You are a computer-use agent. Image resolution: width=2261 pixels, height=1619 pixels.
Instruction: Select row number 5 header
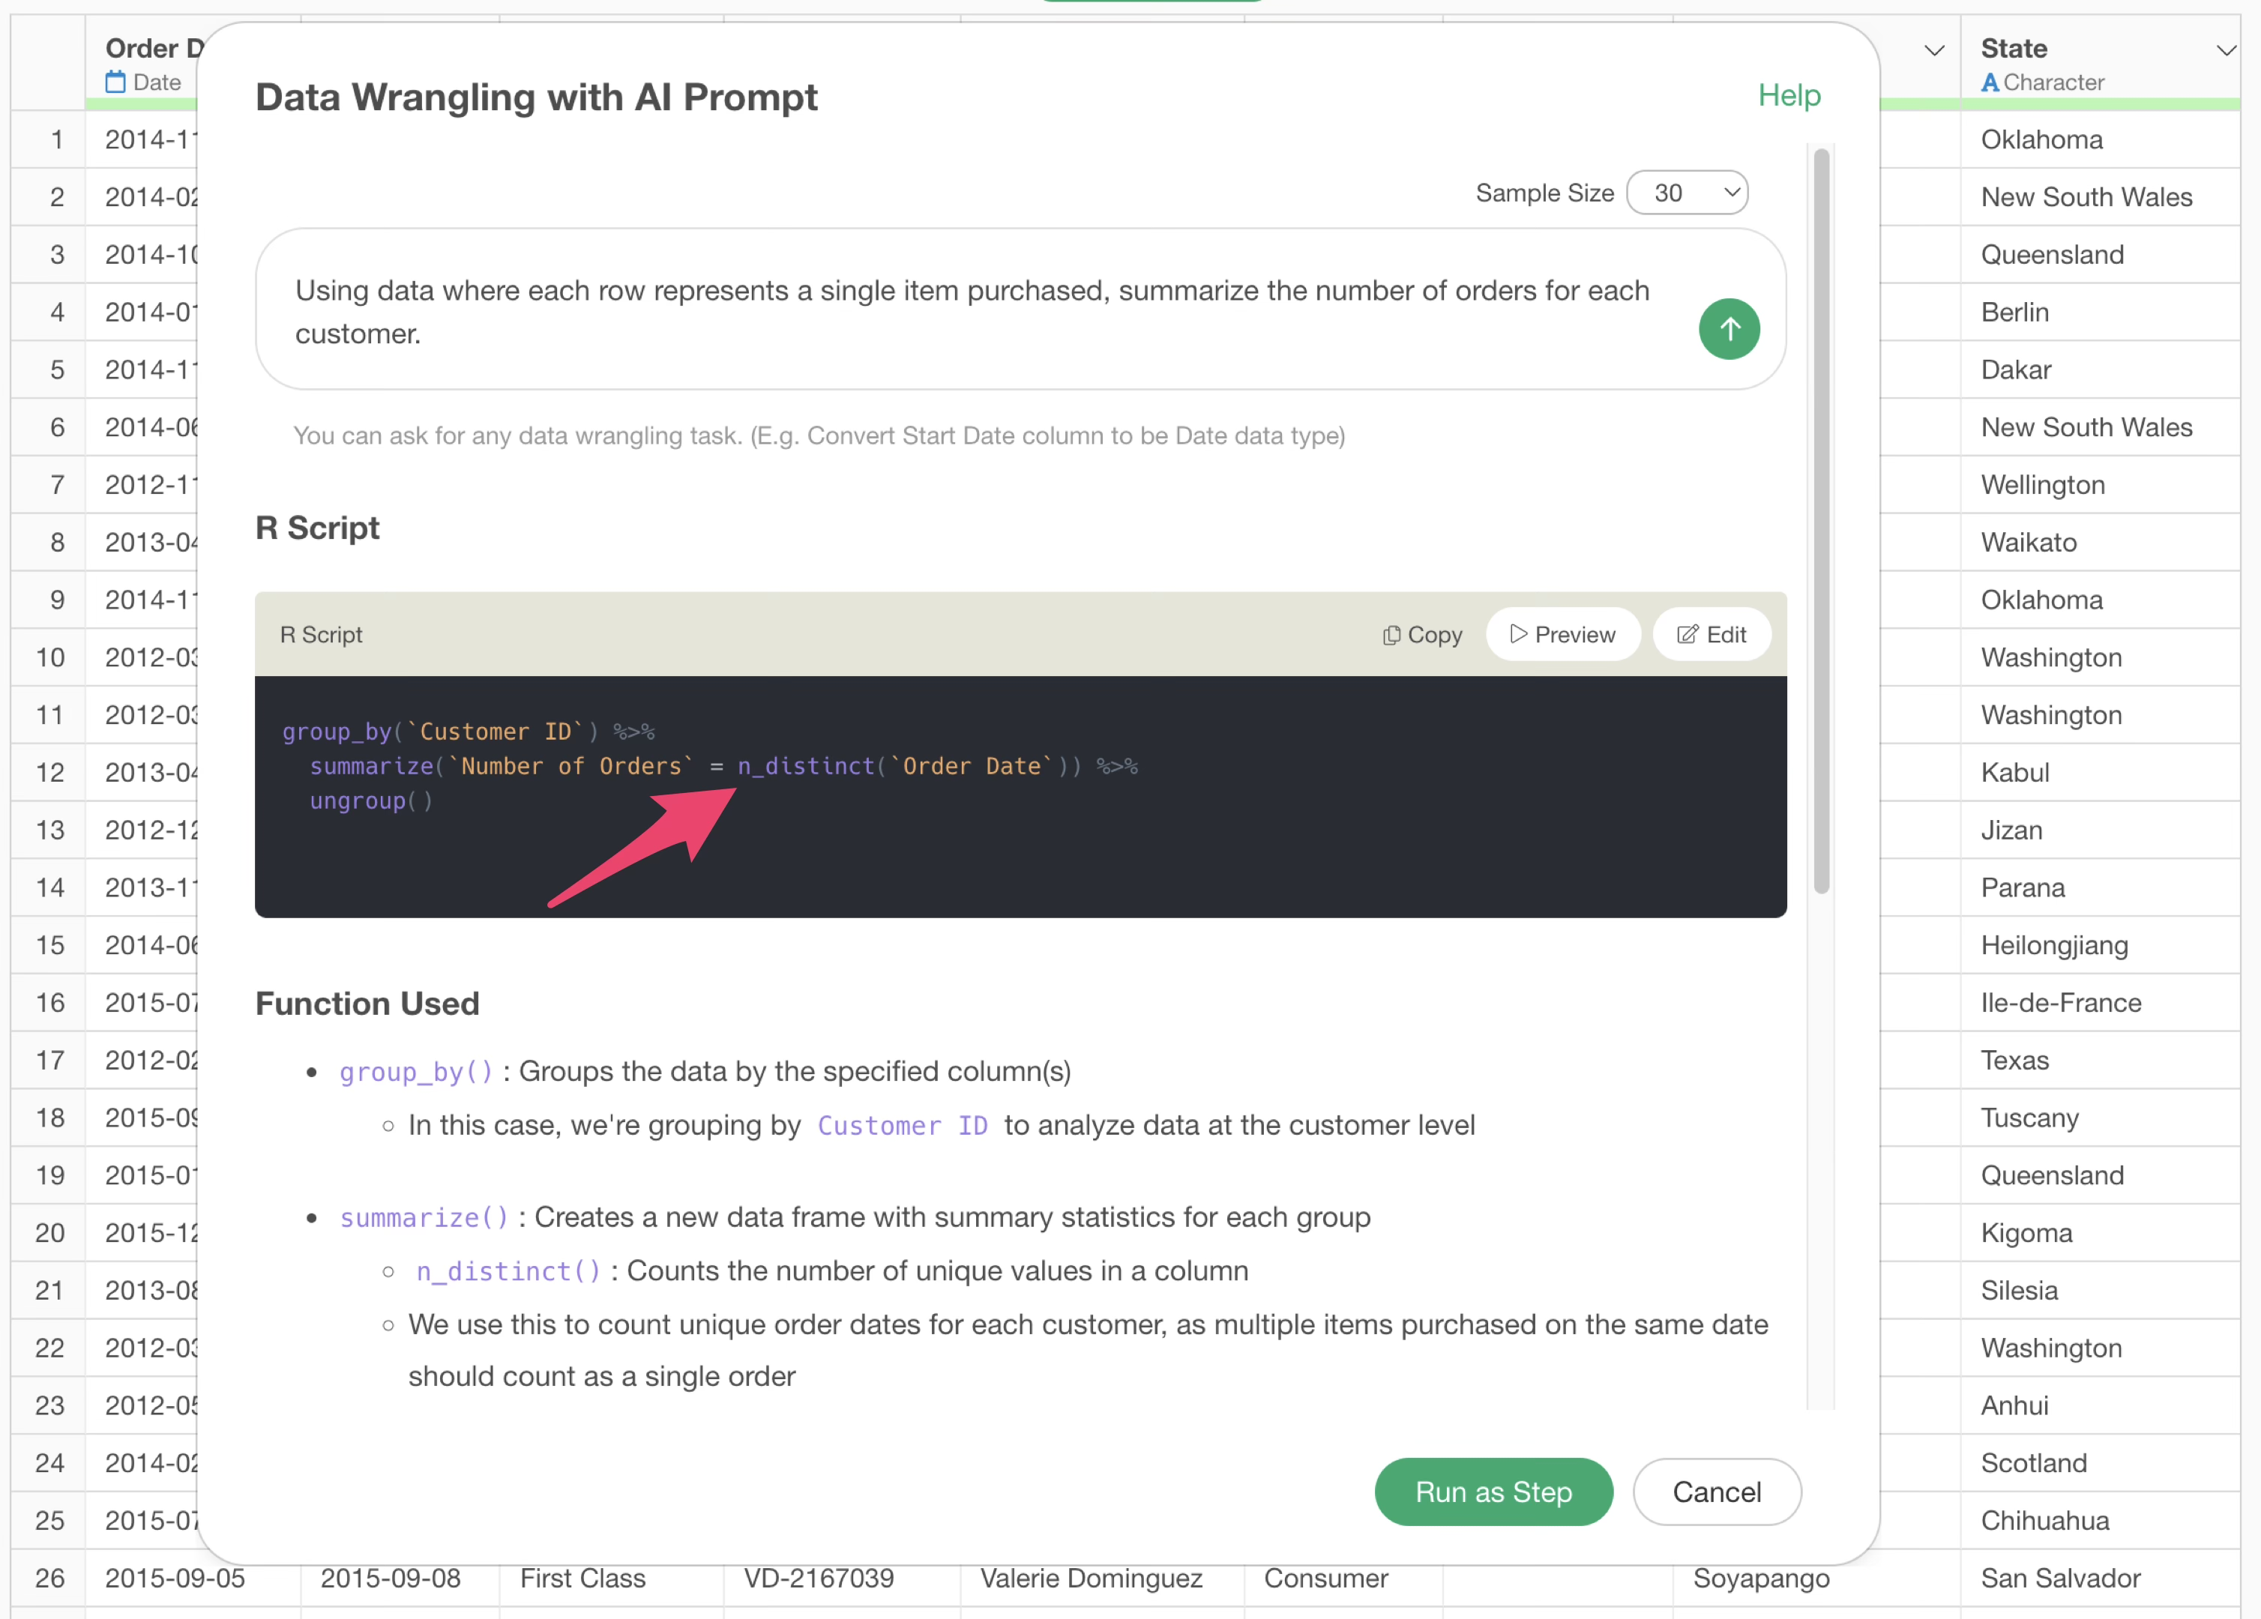(55, 370)
